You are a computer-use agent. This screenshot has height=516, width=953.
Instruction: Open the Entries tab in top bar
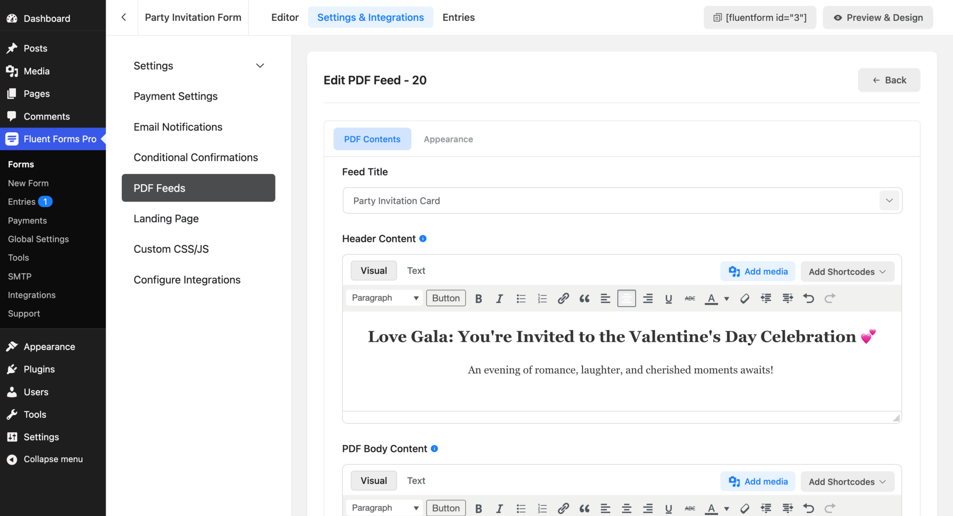coord(458,17)
